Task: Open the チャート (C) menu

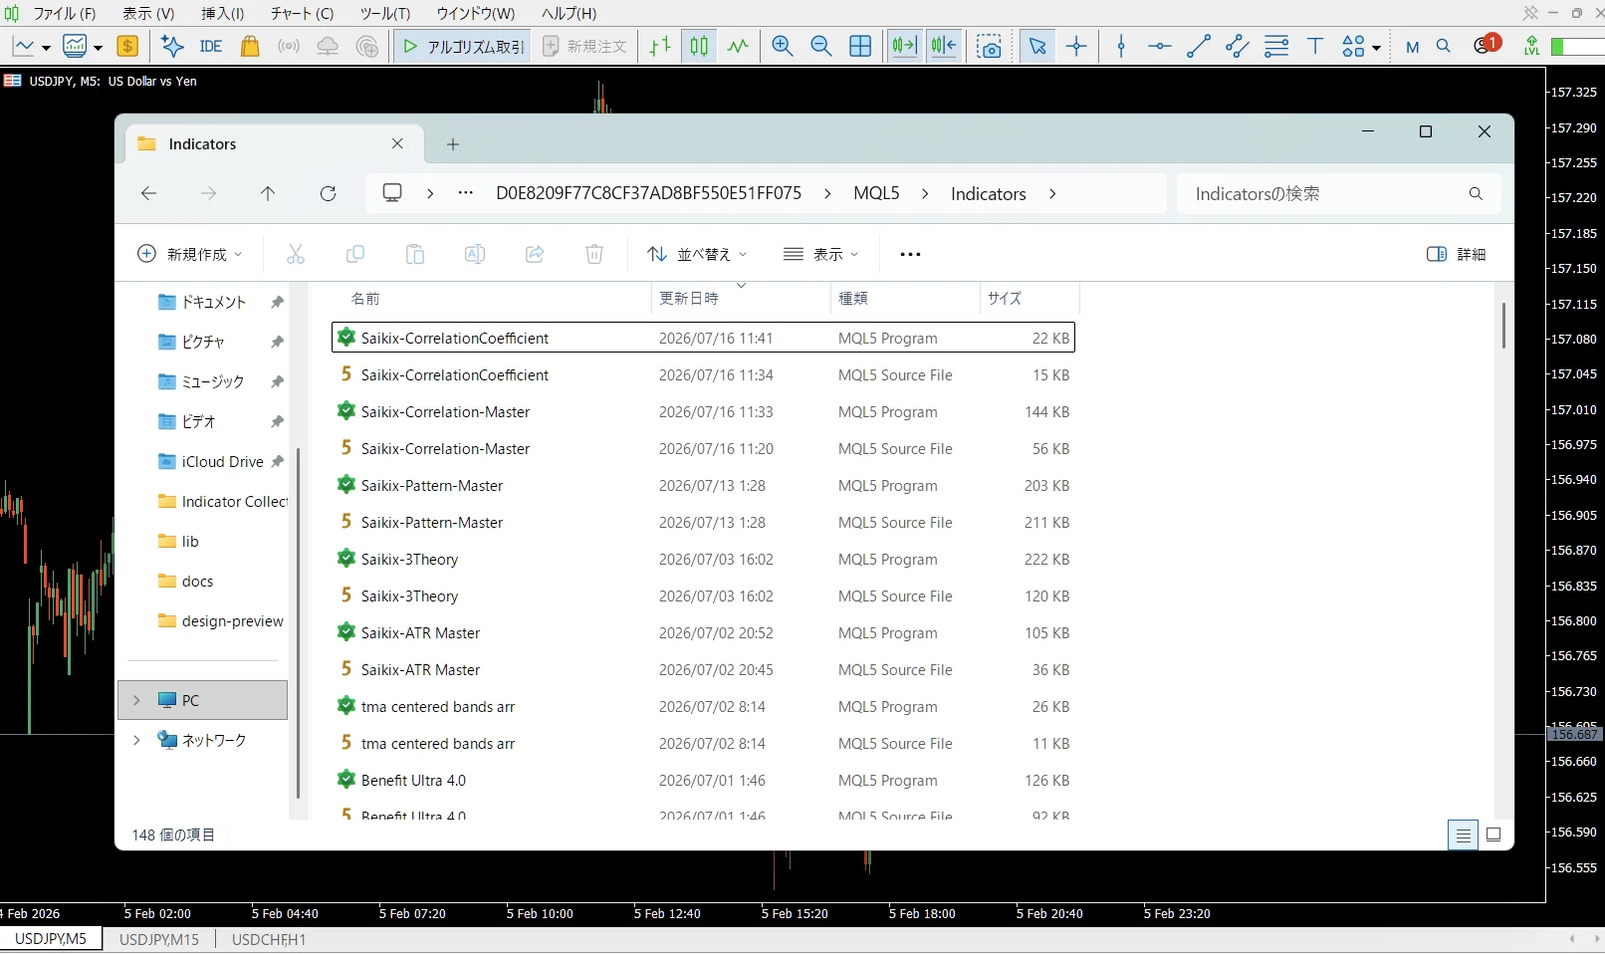Action: click(302, 13)
